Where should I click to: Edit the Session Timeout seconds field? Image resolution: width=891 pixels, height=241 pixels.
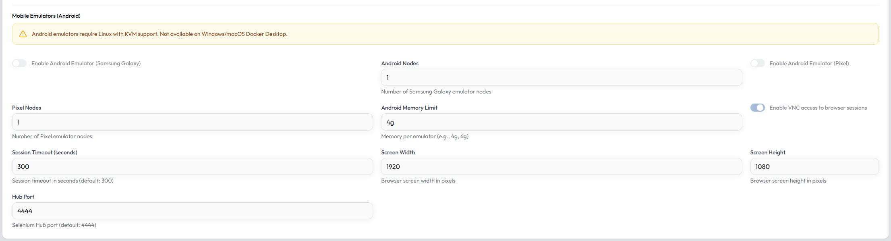pyautogui.click(x=193, y=166)
